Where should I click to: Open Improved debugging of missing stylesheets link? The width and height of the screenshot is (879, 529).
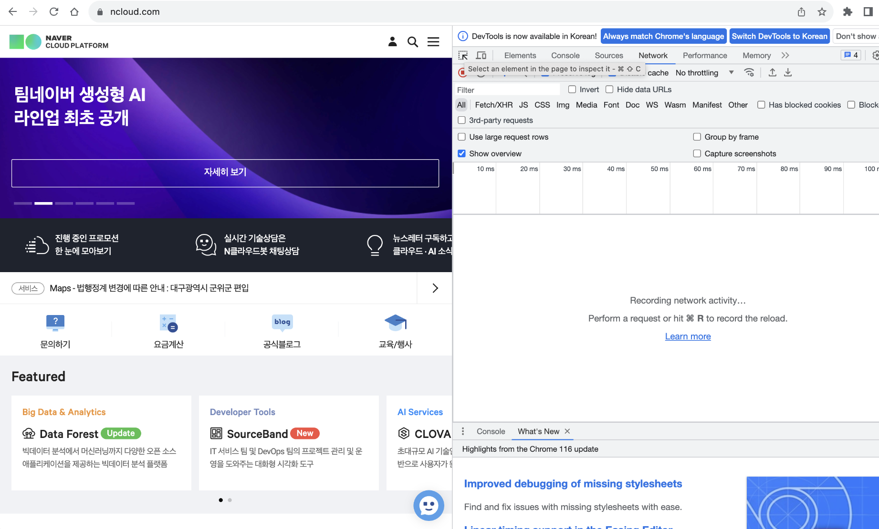[x=573, y=484]
